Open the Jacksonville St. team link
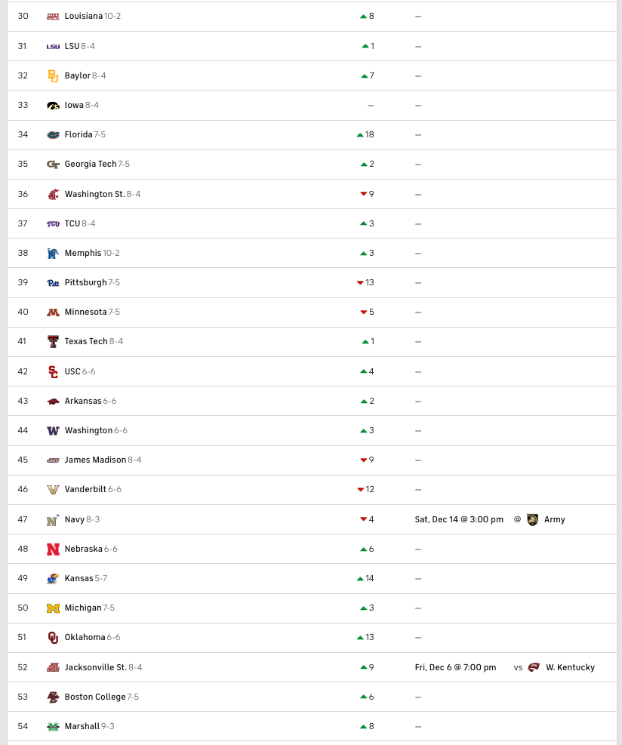Screen dimensions: 622x745 95,667
